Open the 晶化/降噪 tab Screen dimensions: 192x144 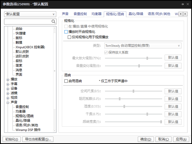pos(136,14)
